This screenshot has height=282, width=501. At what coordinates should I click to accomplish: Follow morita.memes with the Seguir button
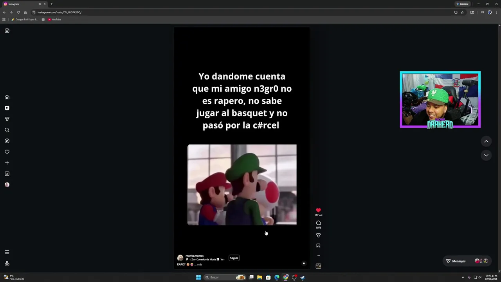[x=234, y=258]
